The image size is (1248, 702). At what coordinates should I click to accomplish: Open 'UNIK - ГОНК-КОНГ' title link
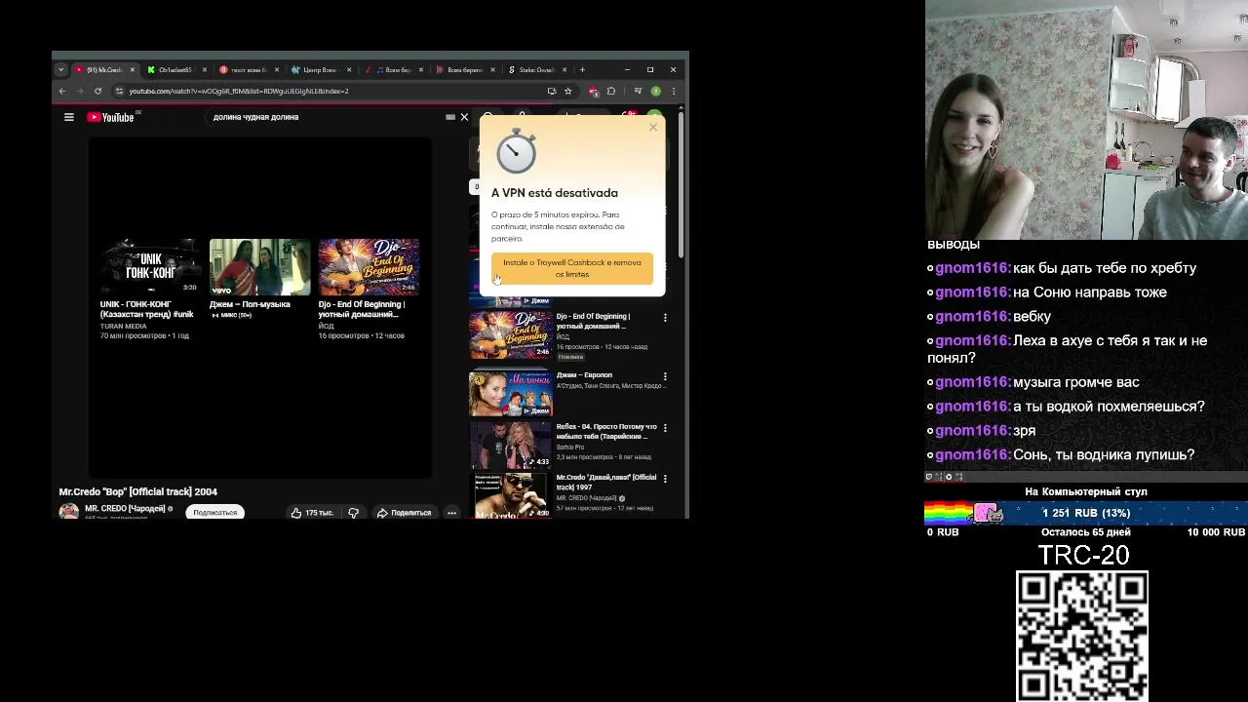146,309
